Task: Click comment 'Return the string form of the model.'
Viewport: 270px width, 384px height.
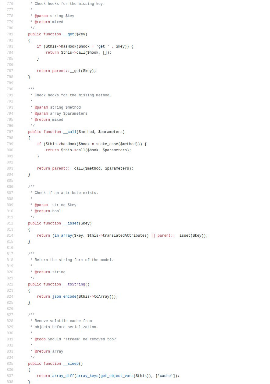Action: tap(74, 260)
